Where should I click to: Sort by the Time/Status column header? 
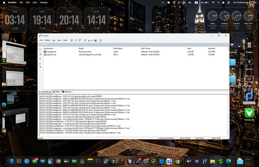pos(118,48)
